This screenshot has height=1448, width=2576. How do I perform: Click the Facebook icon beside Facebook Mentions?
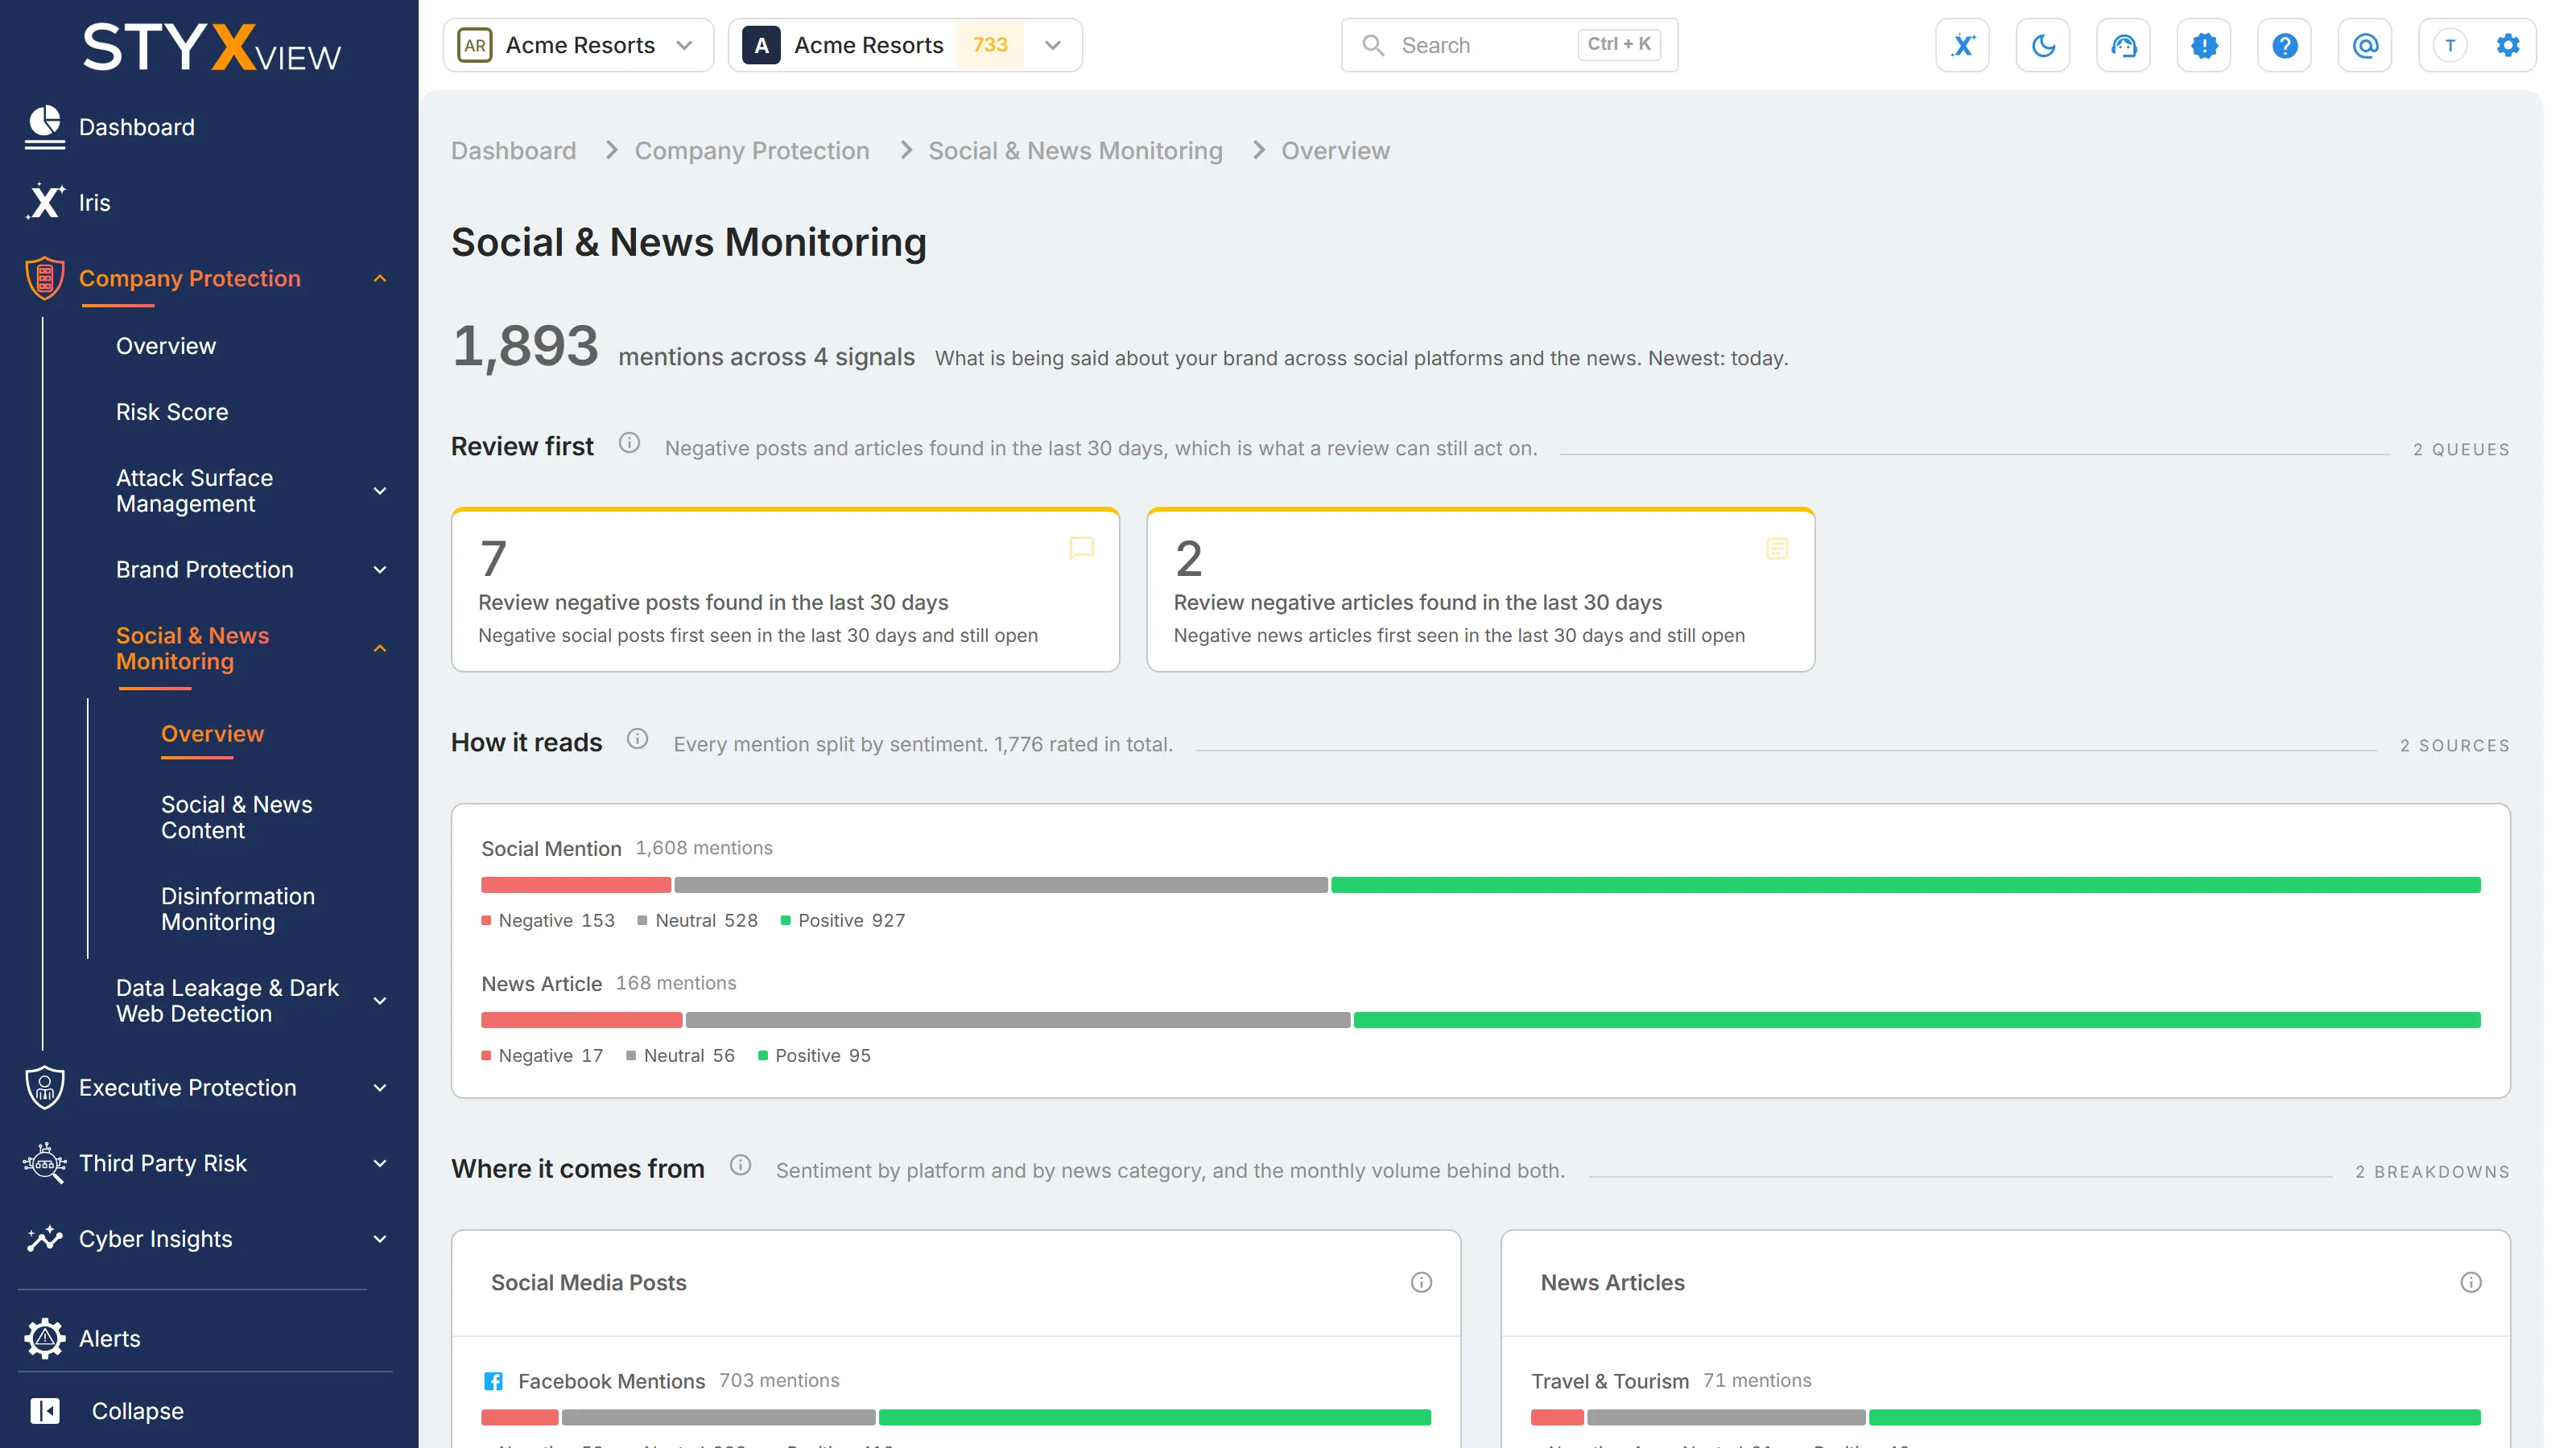pyautogui.click(x=493, y=1381)
